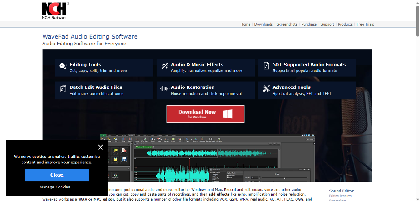Click the cookie notice message text
The image size is (420, 201).
point(57,159)
